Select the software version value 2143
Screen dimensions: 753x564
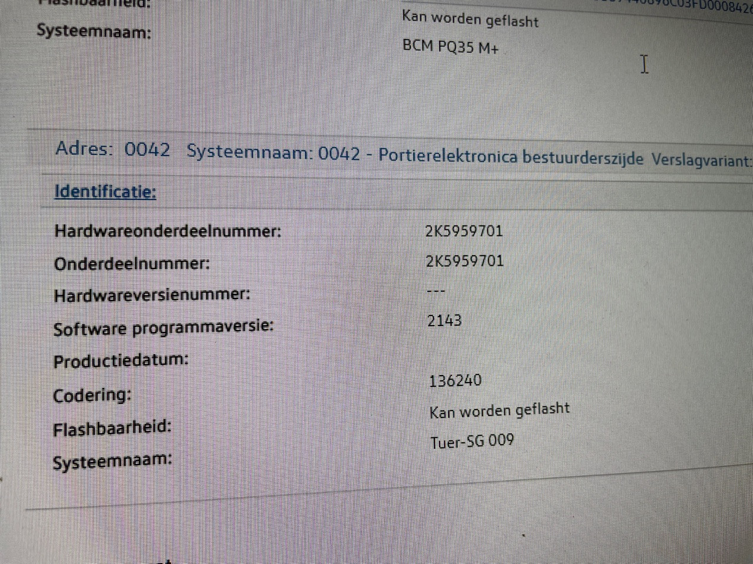point(444,321)
